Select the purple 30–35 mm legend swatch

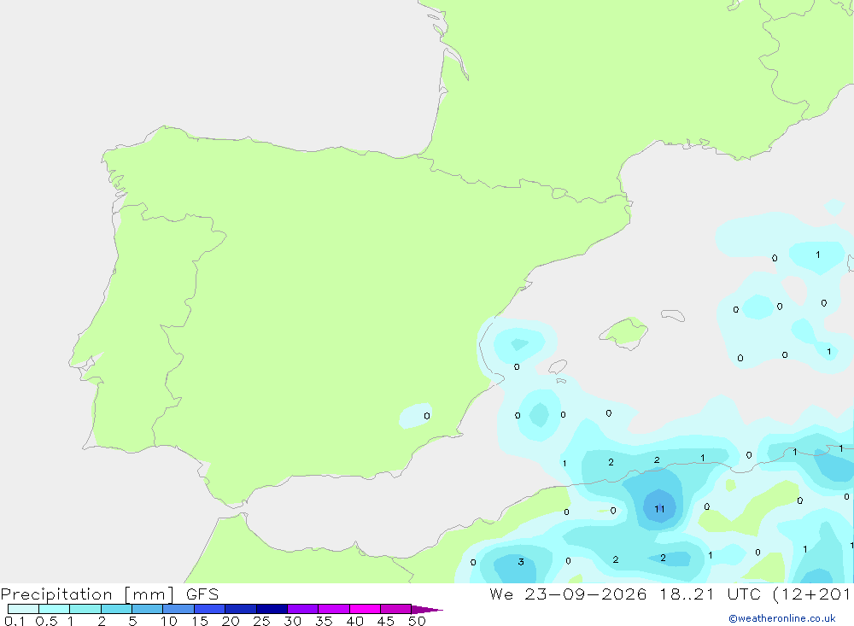tap(303, 609)
